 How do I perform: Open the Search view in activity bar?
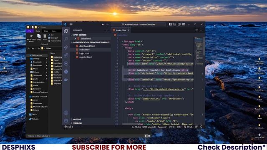point(66,39)
